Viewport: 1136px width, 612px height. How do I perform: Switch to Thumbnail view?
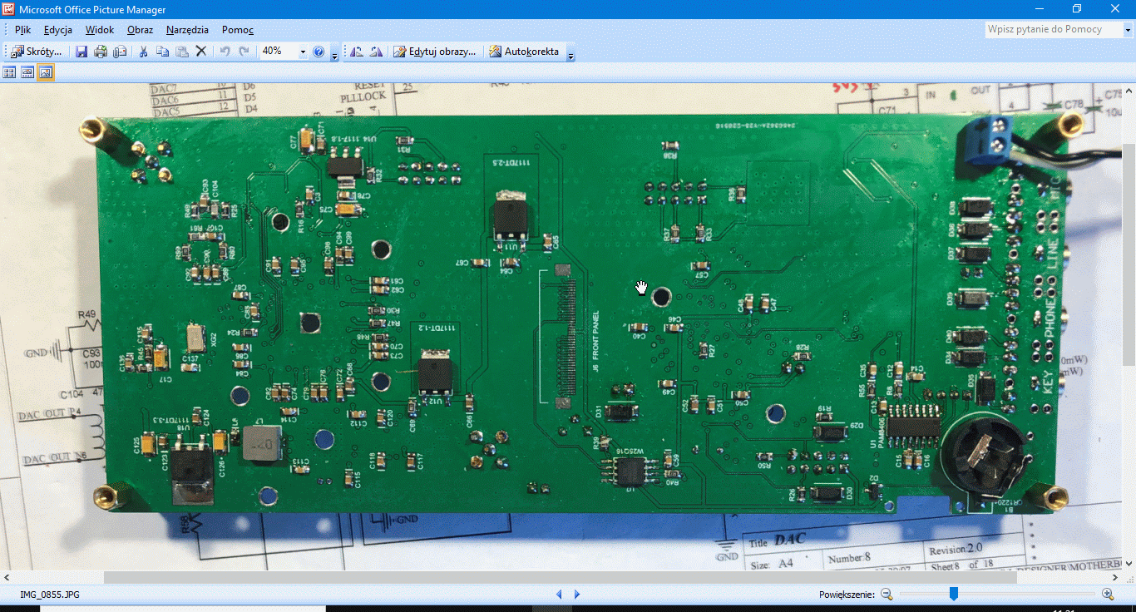pos(10,72)
